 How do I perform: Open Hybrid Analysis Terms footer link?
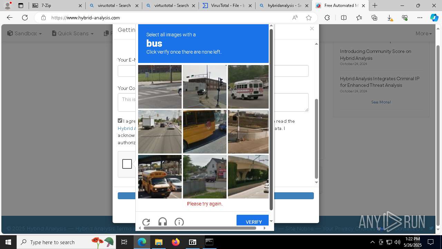[104, 229]
